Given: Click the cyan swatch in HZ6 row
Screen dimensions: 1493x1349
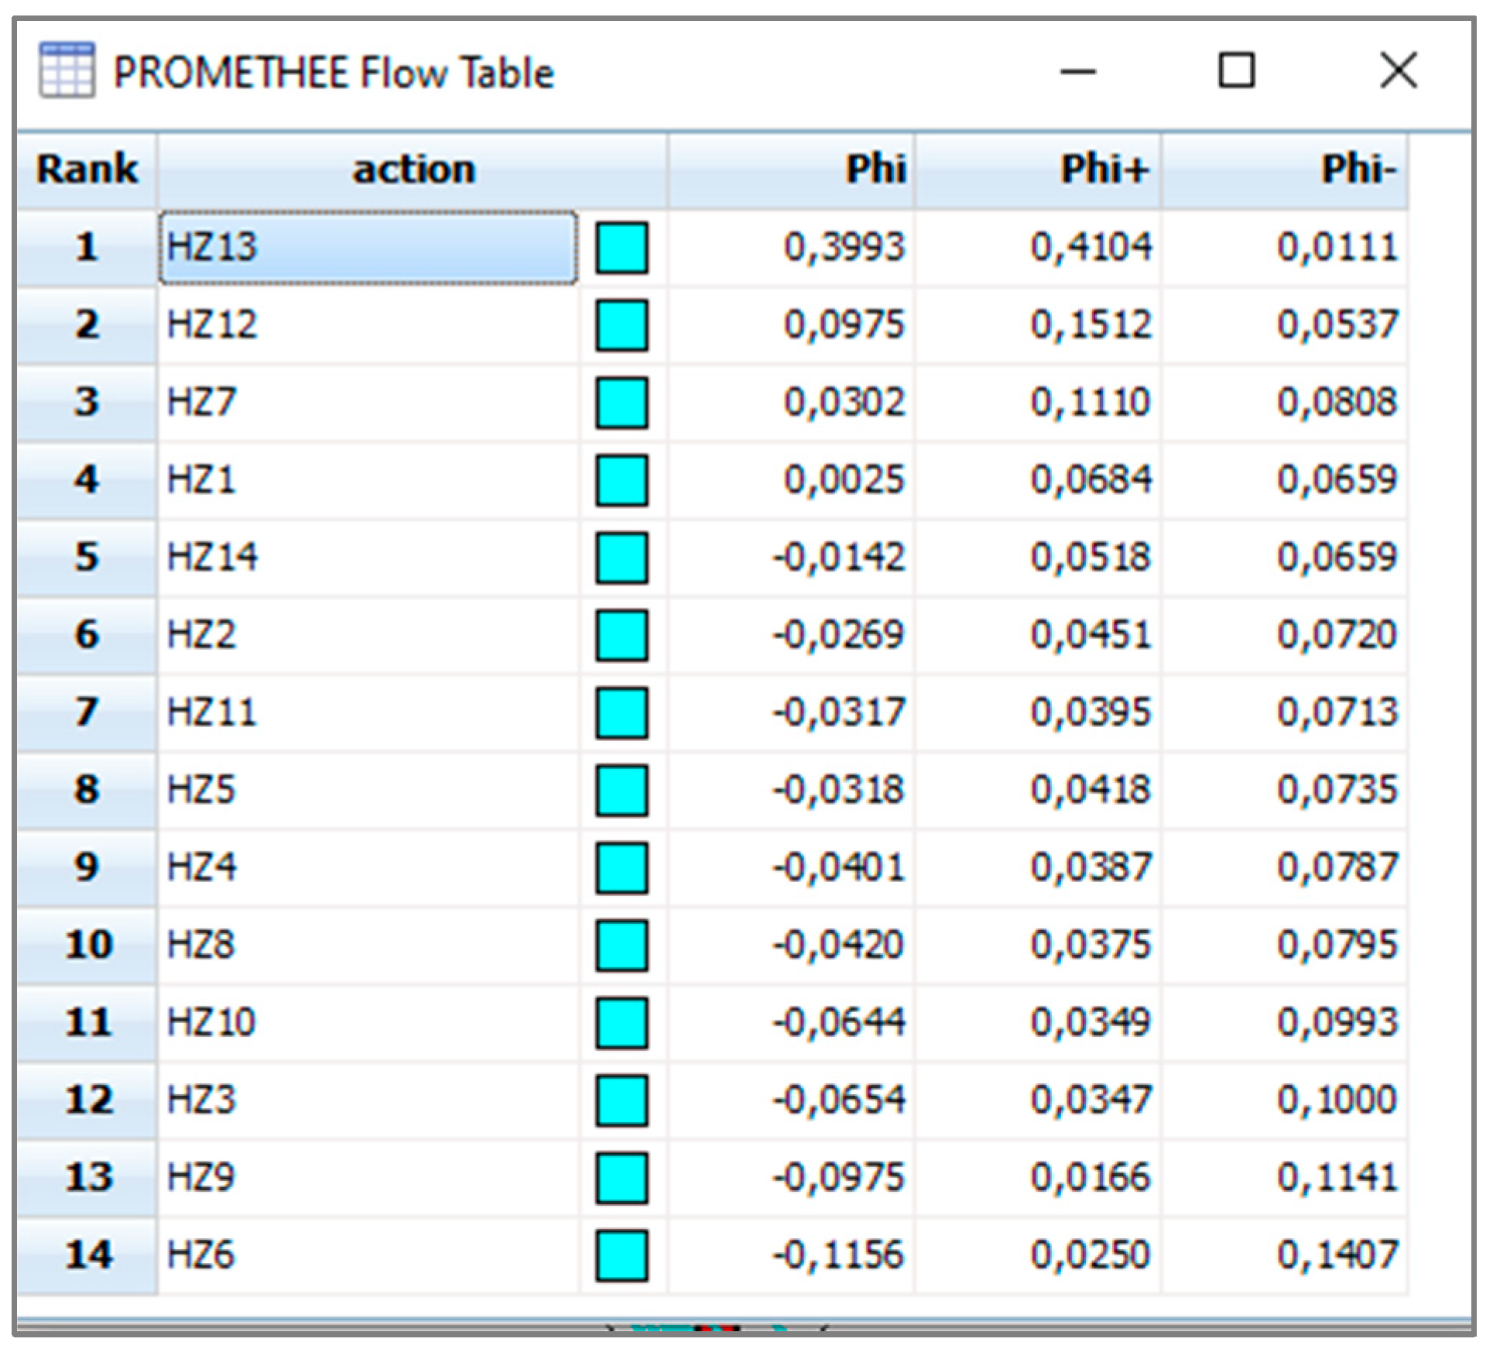Looking at the screenshot, I should click(x=622, y=1255).
